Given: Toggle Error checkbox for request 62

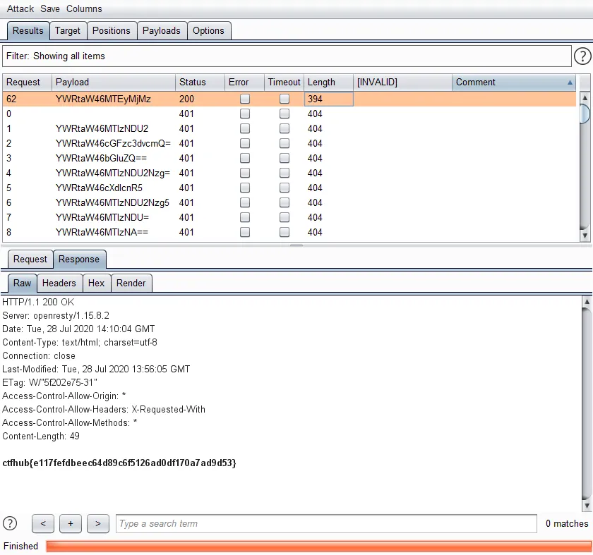Looking at the screenshot, I should pos(245,99).
